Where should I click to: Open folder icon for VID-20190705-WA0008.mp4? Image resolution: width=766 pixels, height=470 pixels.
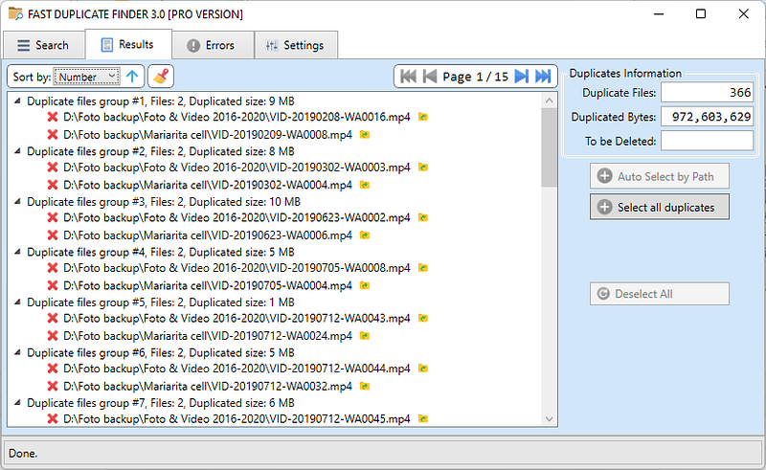423,268
